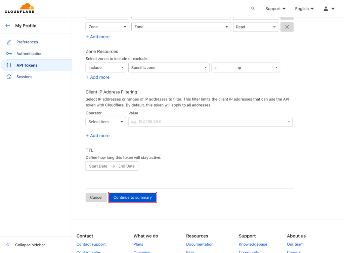Open the Read permission level dropdown
Screen dimensions: 344x253
click(x=255, y=27)
